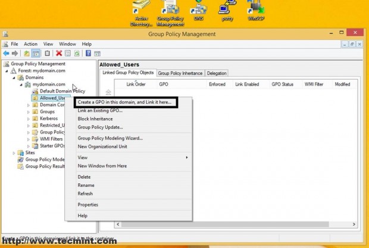Open the WinSCP desktop shortcut
Screen dimensions: 369x248
tap(256, 11)
